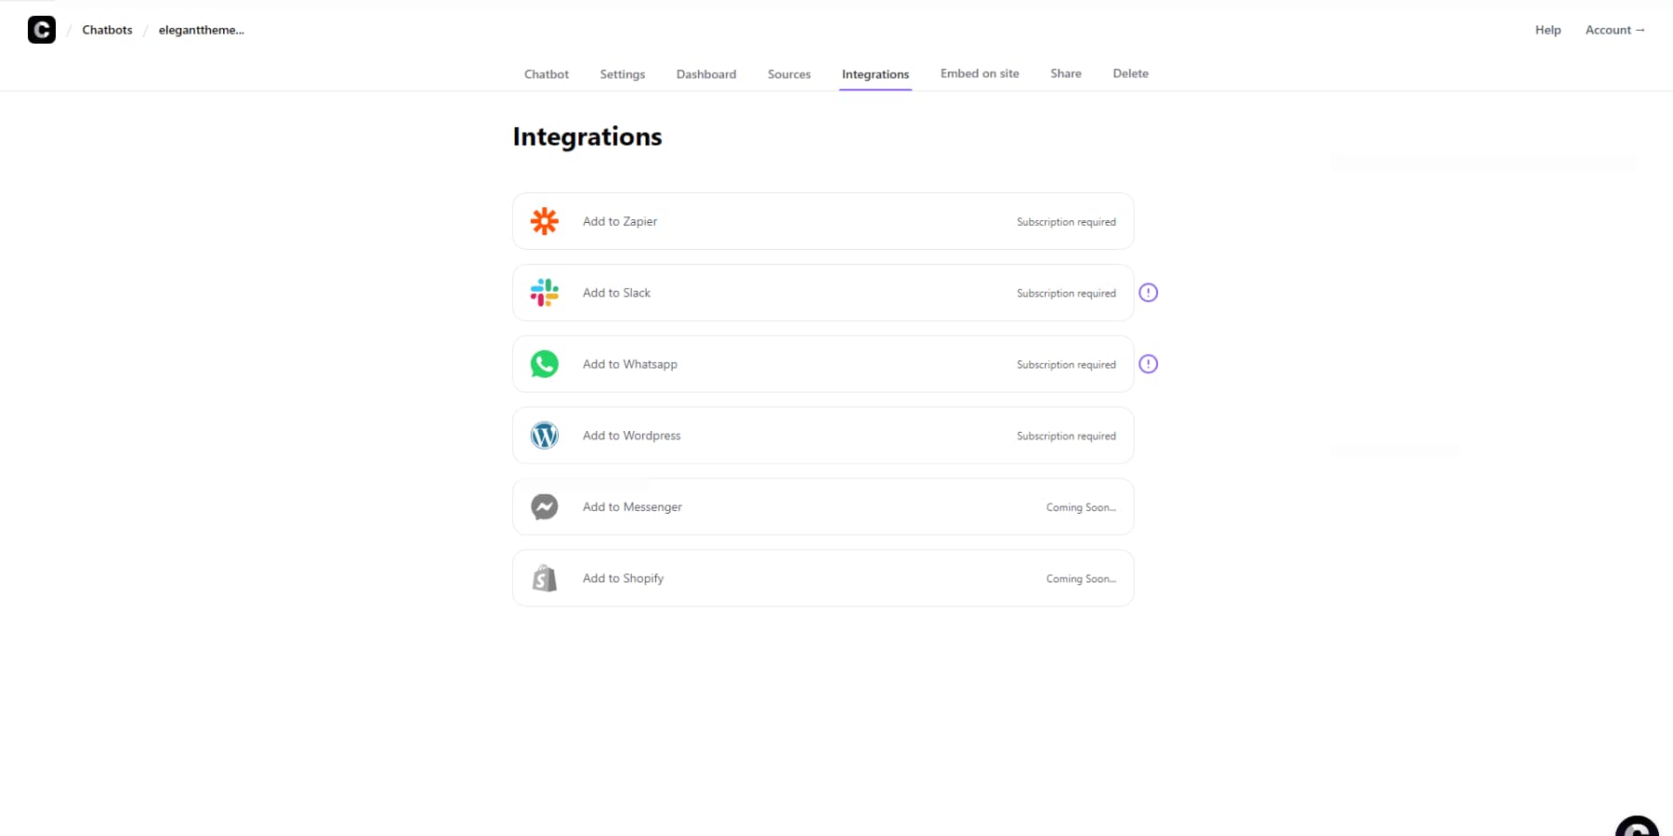Viewport: 1673px width, 836px height.
Task: Navigate back to Chatbots via breadcrumb
Action: pyautogui.click(x=107, y=29)
